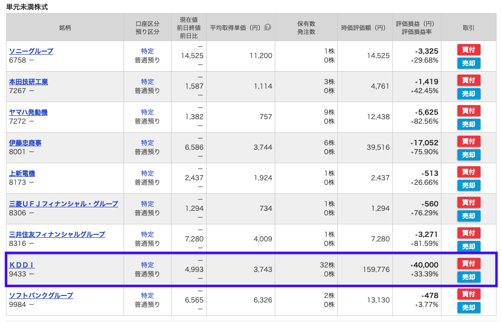Open the 三井住友フィナンシャルグループ link
502x322 pixels.
(57, 234)
